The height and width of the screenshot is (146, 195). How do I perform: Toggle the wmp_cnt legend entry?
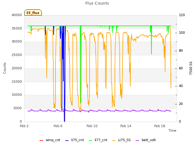click(x=50, y=140)
